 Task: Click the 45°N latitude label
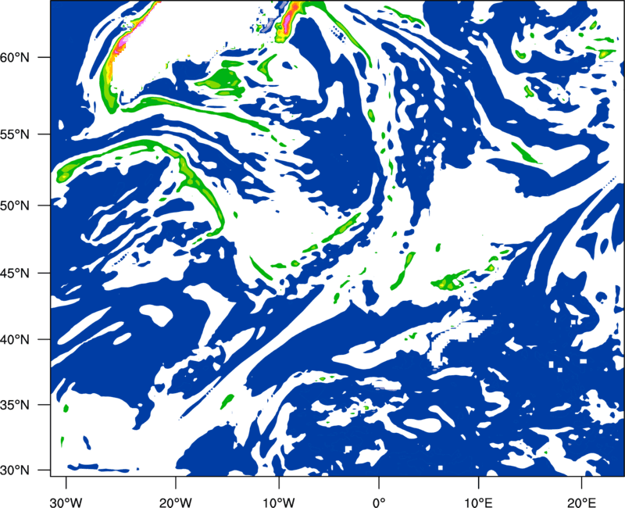15,273
